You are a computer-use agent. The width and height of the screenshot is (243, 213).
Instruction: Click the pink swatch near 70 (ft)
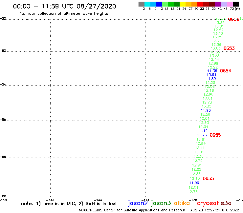tap(230, 4)
